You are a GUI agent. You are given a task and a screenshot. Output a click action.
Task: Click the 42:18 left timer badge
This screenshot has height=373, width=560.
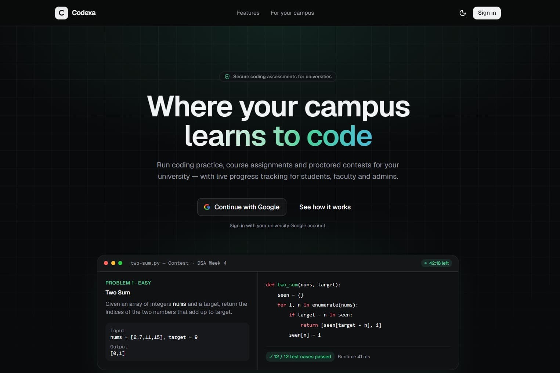pyautogui.click(x=437, y=263)
